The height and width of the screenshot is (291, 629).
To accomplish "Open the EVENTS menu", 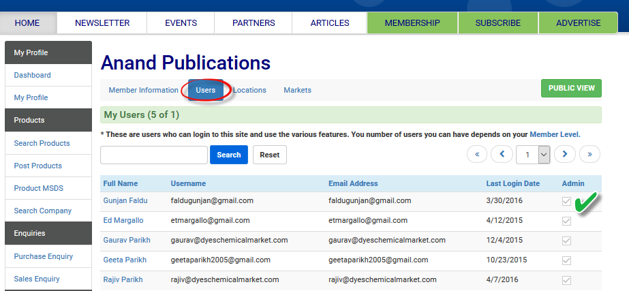I will click(x=181, y=23).
